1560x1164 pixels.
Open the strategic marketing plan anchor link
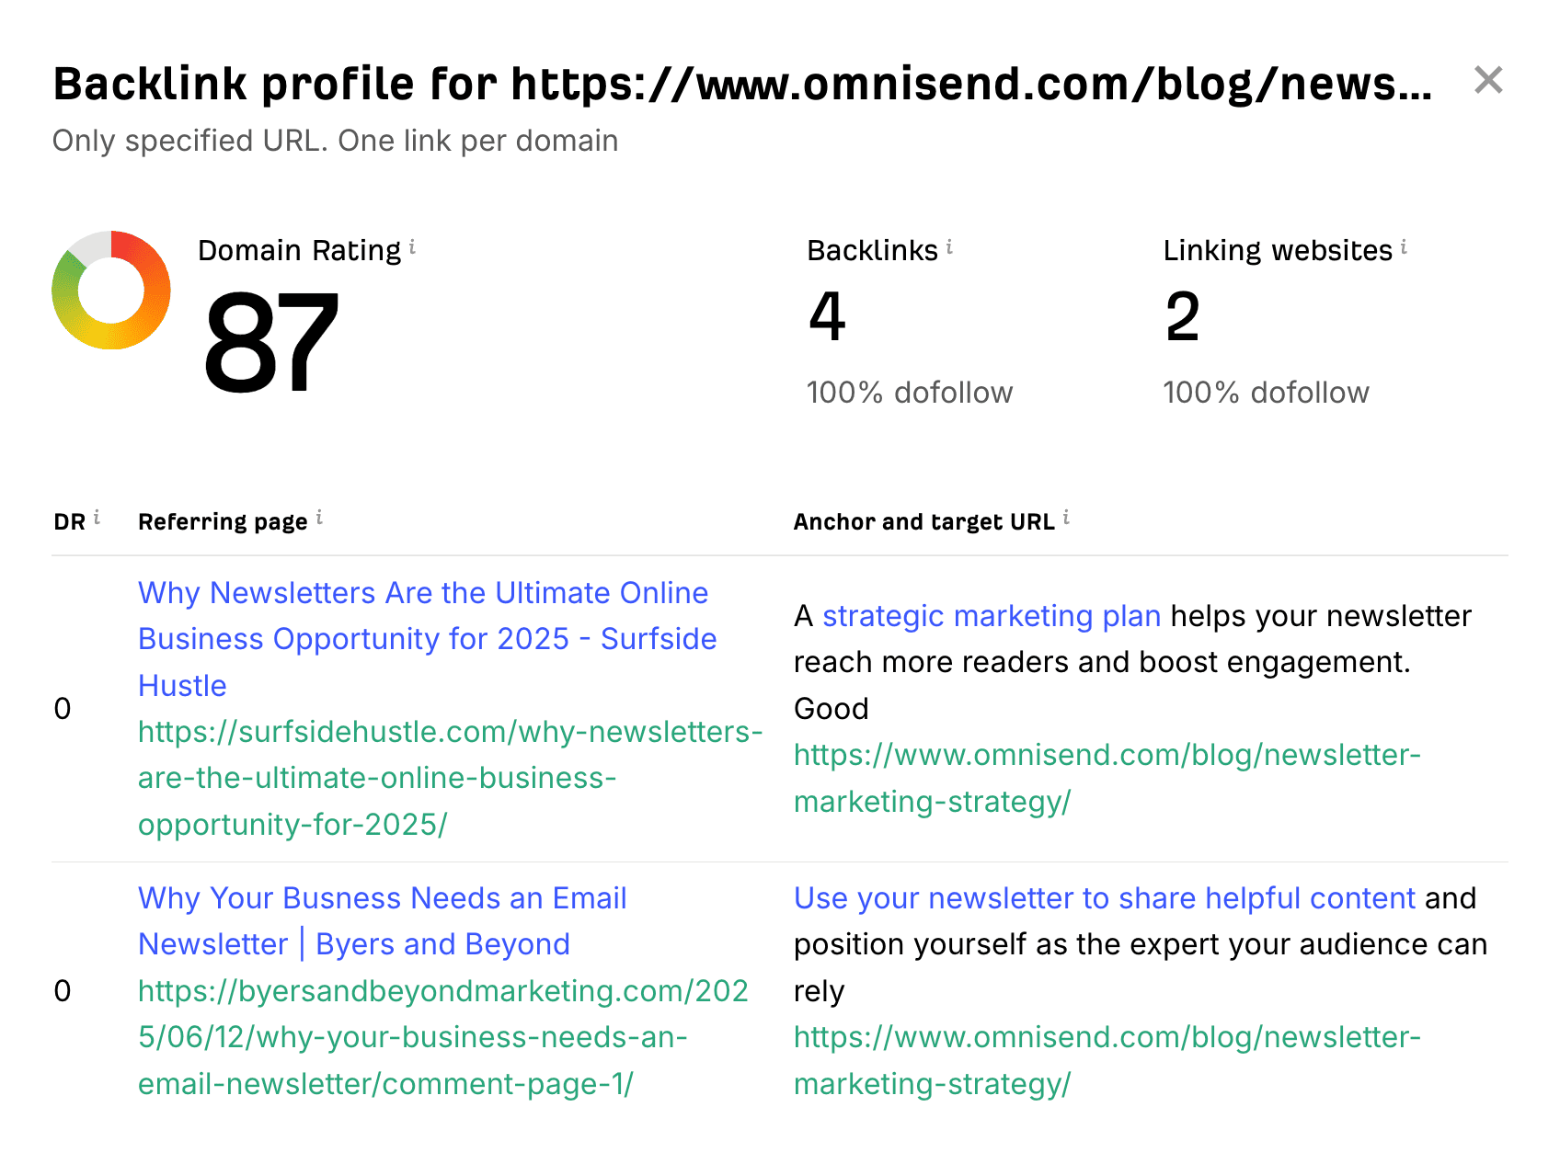click(x=991, y=616)
